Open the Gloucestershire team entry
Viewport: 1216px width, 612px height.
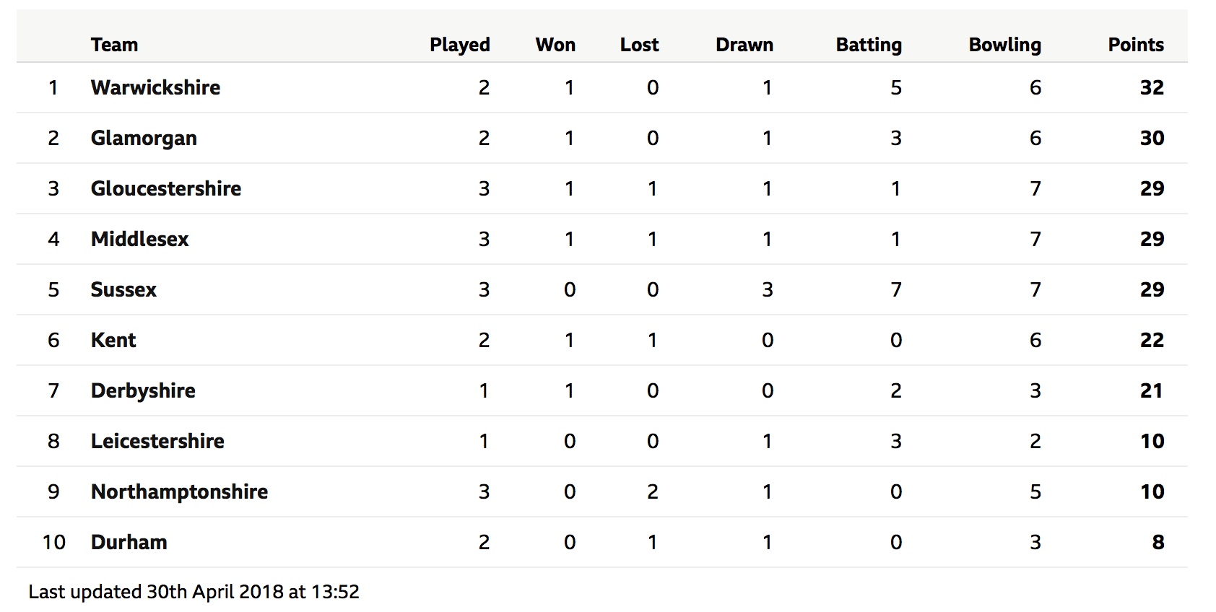166,188
